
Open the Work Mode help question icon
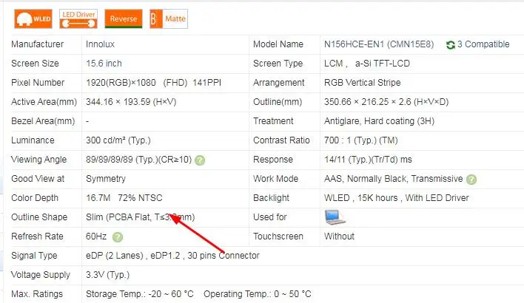(471, 180)
